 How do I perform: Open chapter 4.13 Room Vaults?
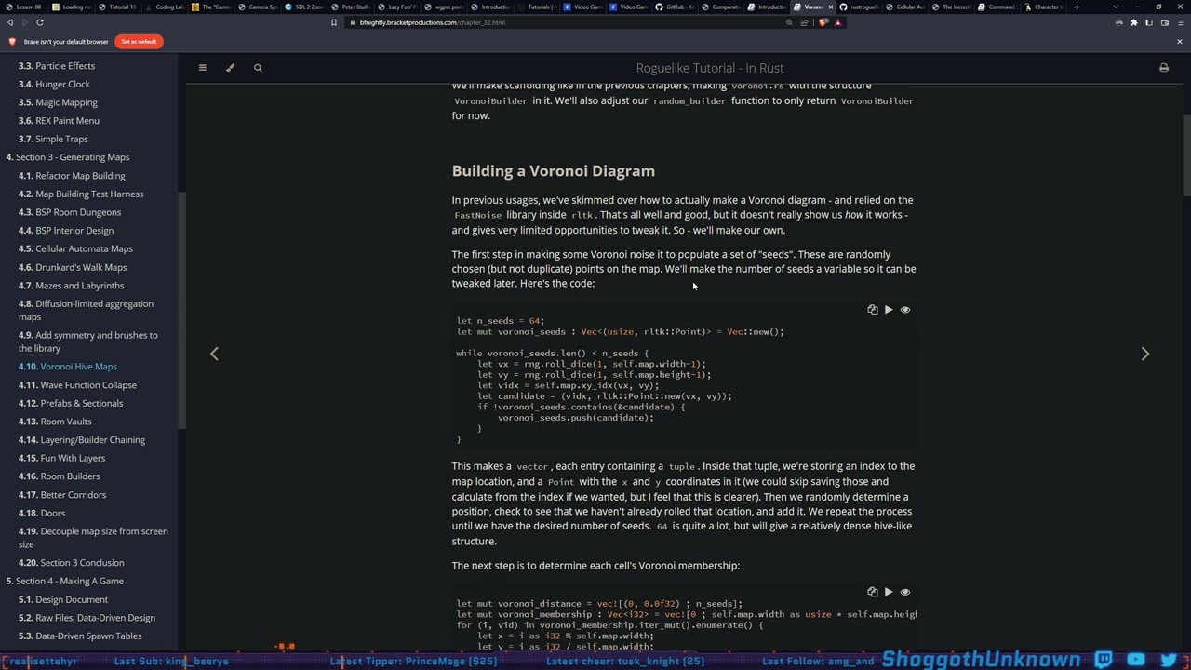click(x=55, y=422)
